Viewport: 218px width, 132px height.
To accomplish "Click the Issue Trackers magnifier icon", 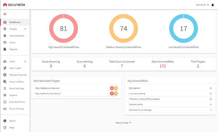I will click(x=5, y=82).
